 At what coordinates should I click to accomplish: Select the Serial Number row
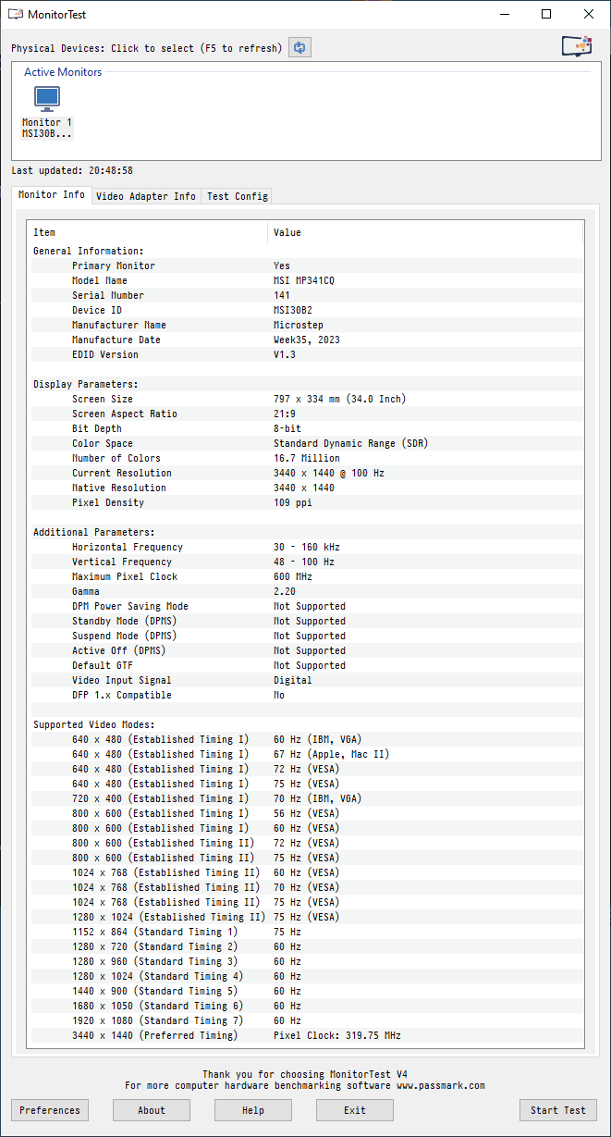[306, 295]
